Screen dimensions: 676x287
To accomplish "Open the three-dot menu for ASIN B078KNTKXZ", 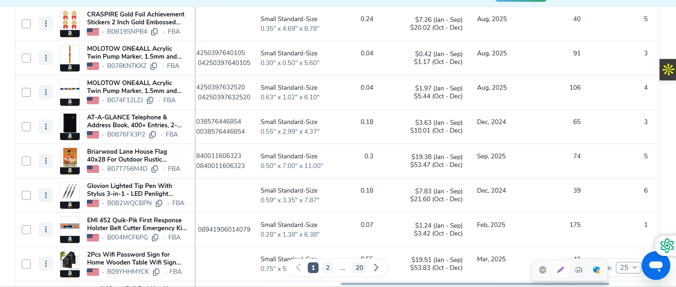I will (x=46, y=58).
